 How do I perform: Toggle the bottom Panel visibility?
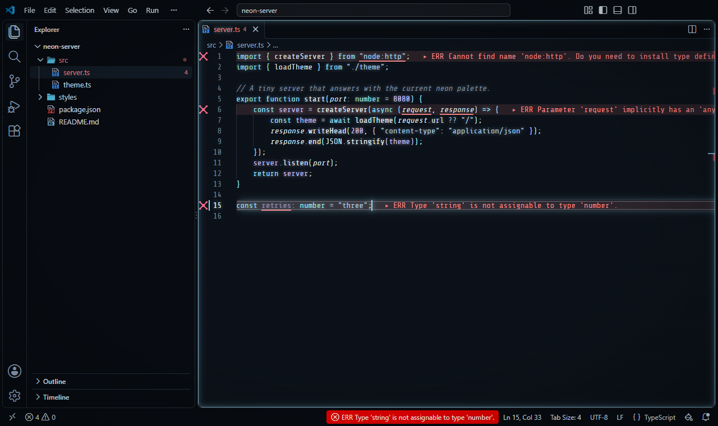618,10
